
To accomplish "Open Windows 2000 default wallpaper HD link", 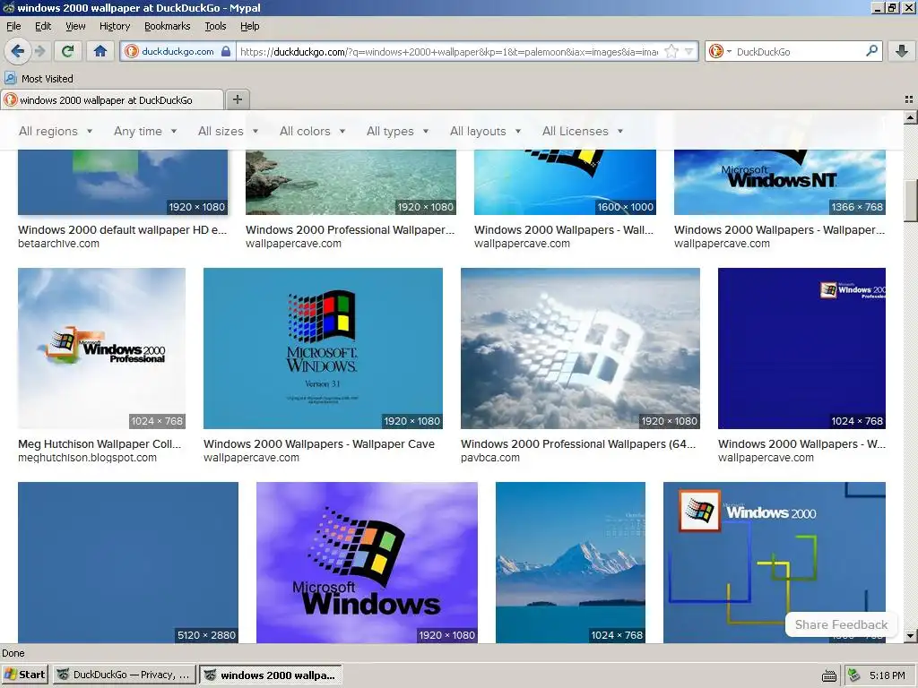I will click(122, 230).
